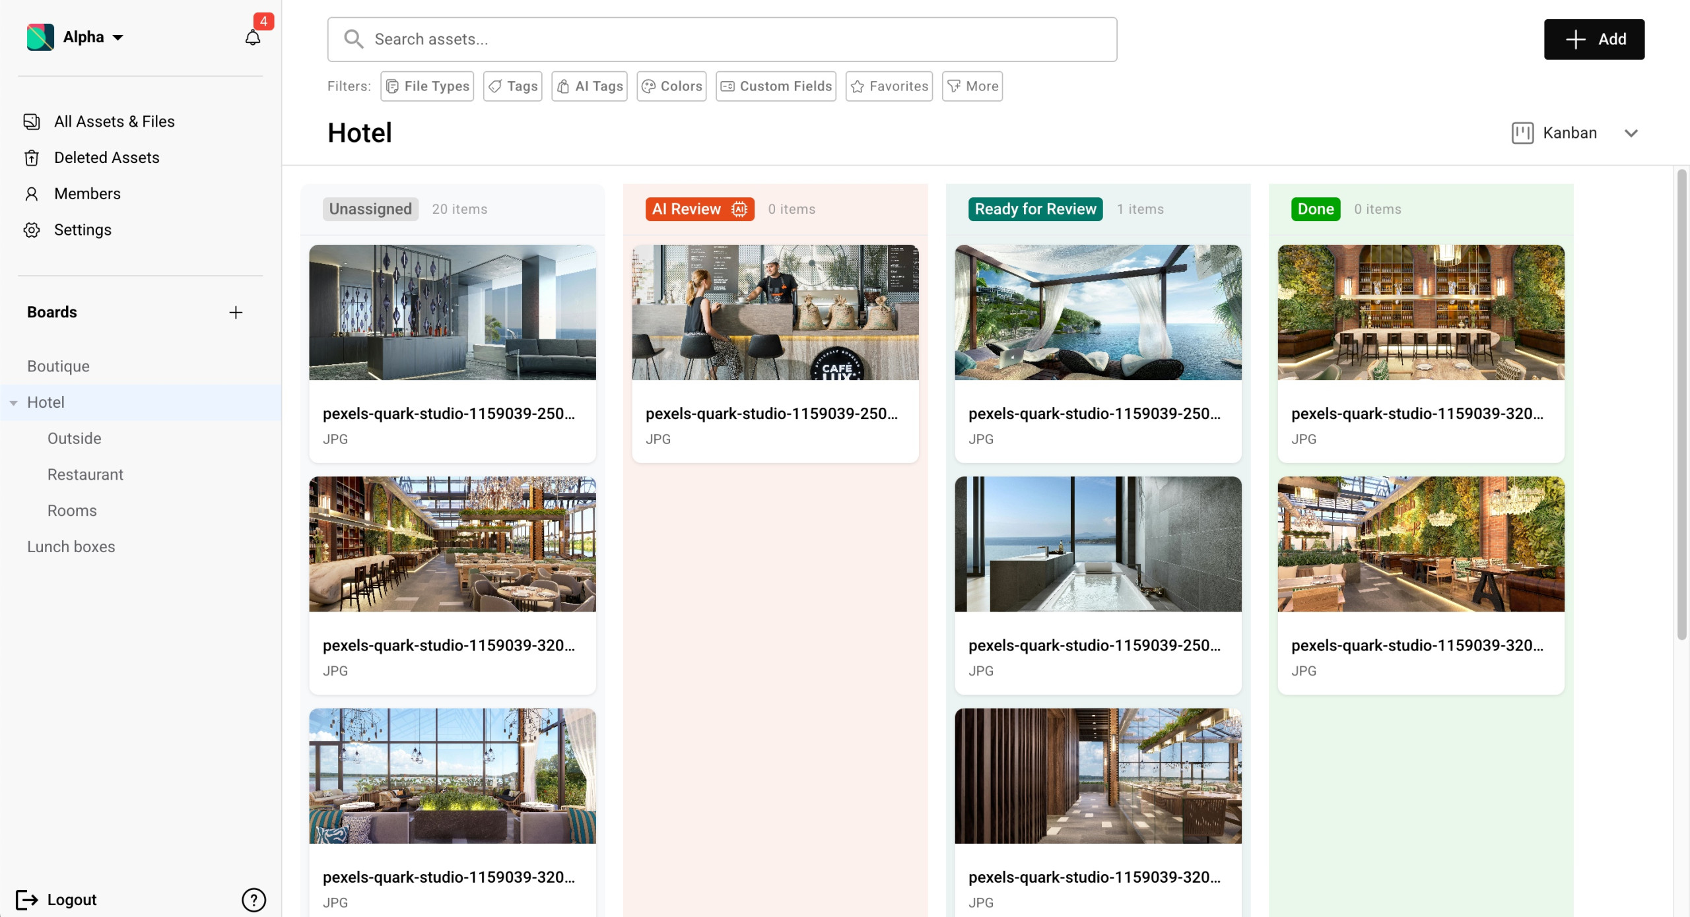Add a new board with plus icon

pyautogui.click(x=236, y=312)
